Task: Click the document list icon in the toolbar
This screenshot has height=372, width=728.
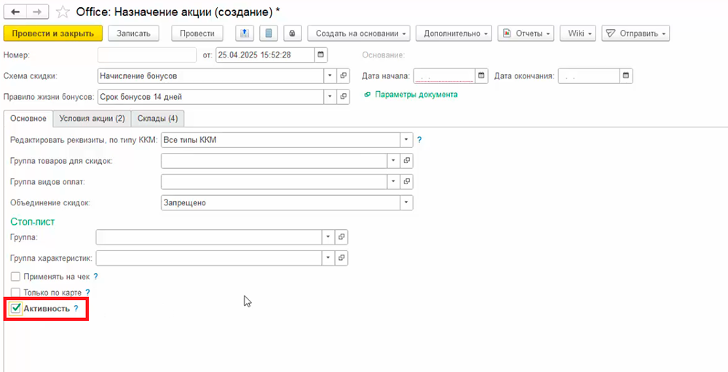Action: 269,33
